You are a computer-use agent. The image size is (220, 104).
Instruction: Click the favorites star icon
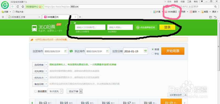pos(2,12)
